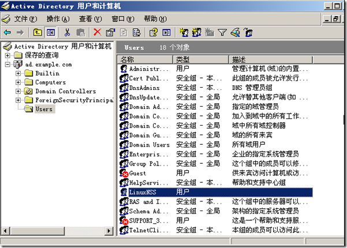Click the Cut scissors icon
Screen dimensions: 347x248
pyautogui.click(x=68, y=33)
